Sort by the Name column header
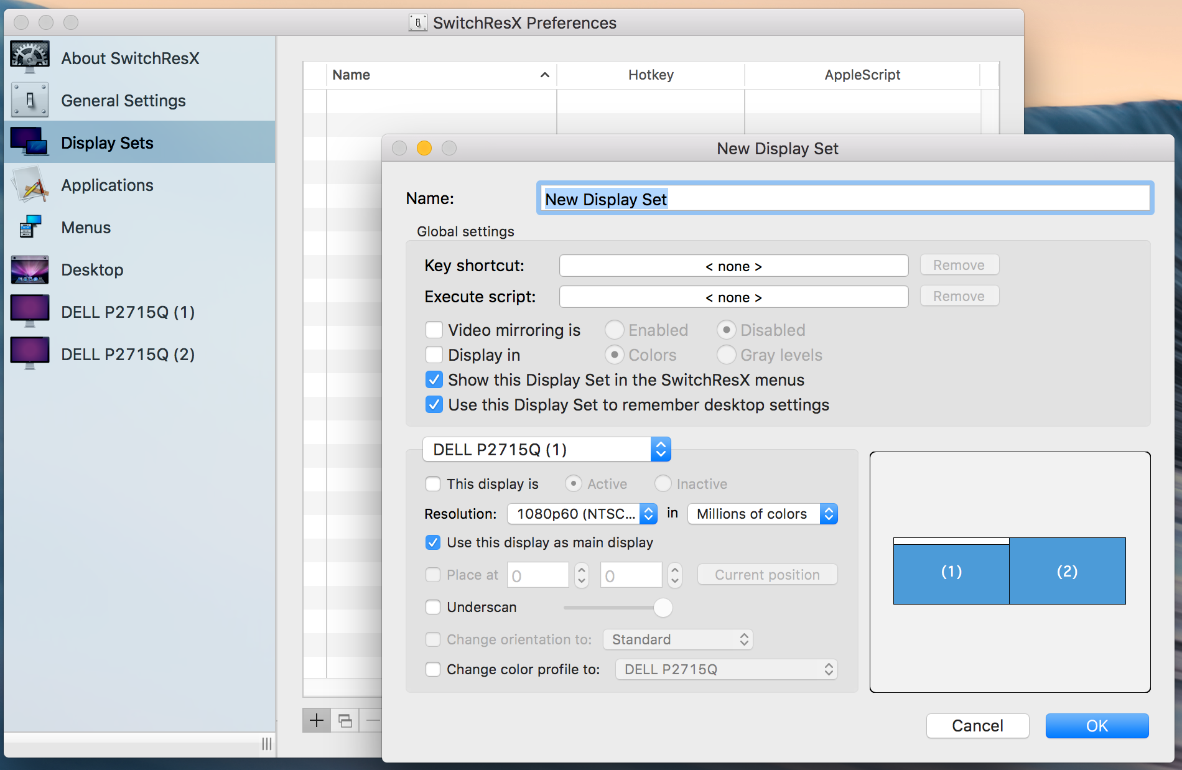The height and width of the screenshot is (770, 1182). click(441, 75)
